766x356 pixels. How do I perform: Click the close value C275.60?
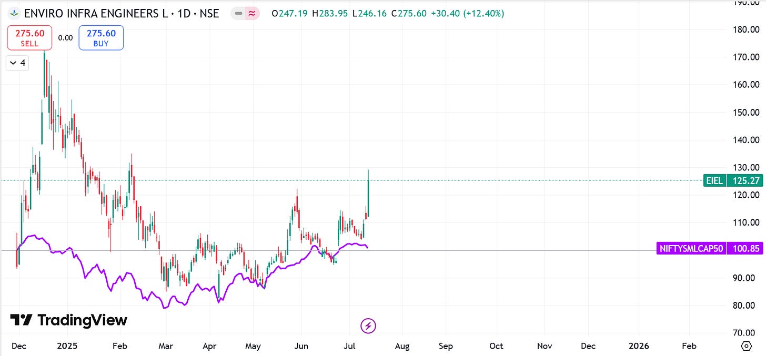click(x=410, y=14)
